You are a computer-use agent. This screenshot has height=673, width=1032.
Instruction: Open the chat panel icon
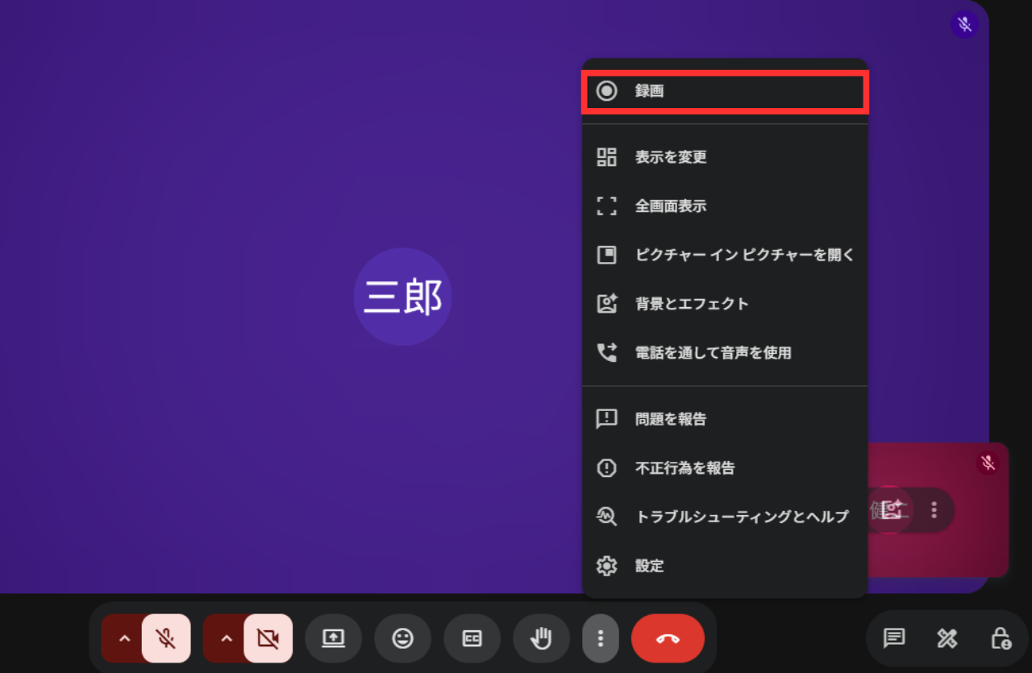(893, 638)
